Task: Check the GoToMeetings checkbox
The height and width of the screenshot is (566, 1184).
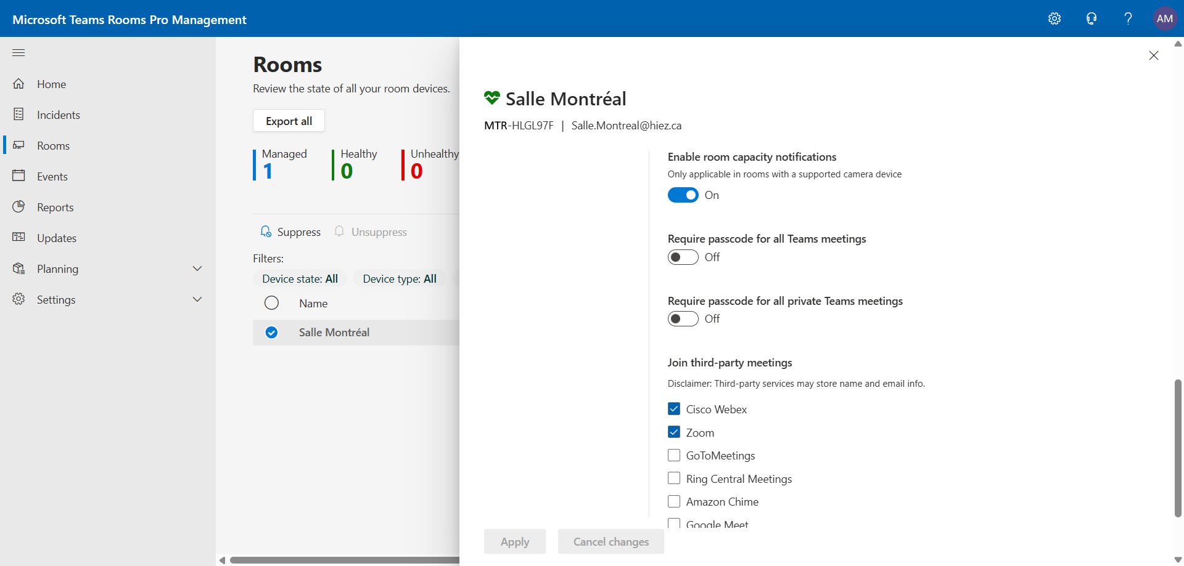Action: pos(674,455)
